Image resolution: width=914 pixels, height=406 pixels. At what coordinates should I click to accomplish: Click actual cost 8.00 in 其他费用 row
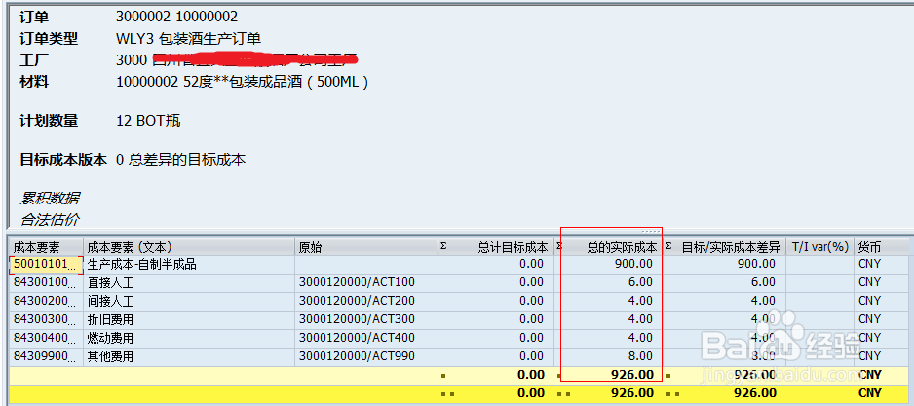point(640,356)
